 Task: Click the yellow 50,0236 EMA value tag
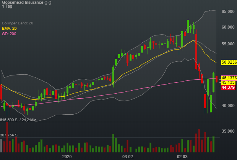[x=229, y=62]
